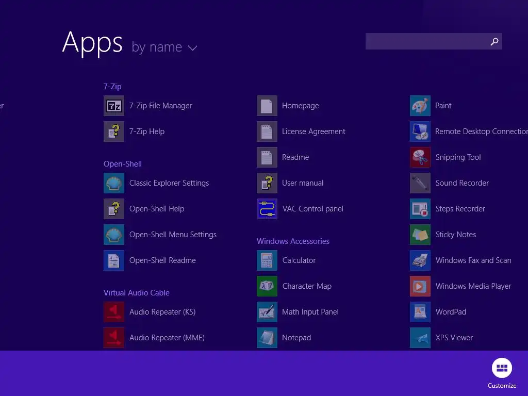Open the Readme file icon
This screenshot has width=528, height=396.
point(267,157)
